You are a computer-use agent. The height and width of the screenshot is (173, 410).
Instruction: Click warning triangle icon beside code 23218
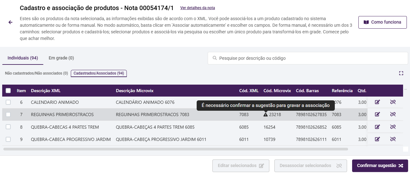tap(266, 115)
